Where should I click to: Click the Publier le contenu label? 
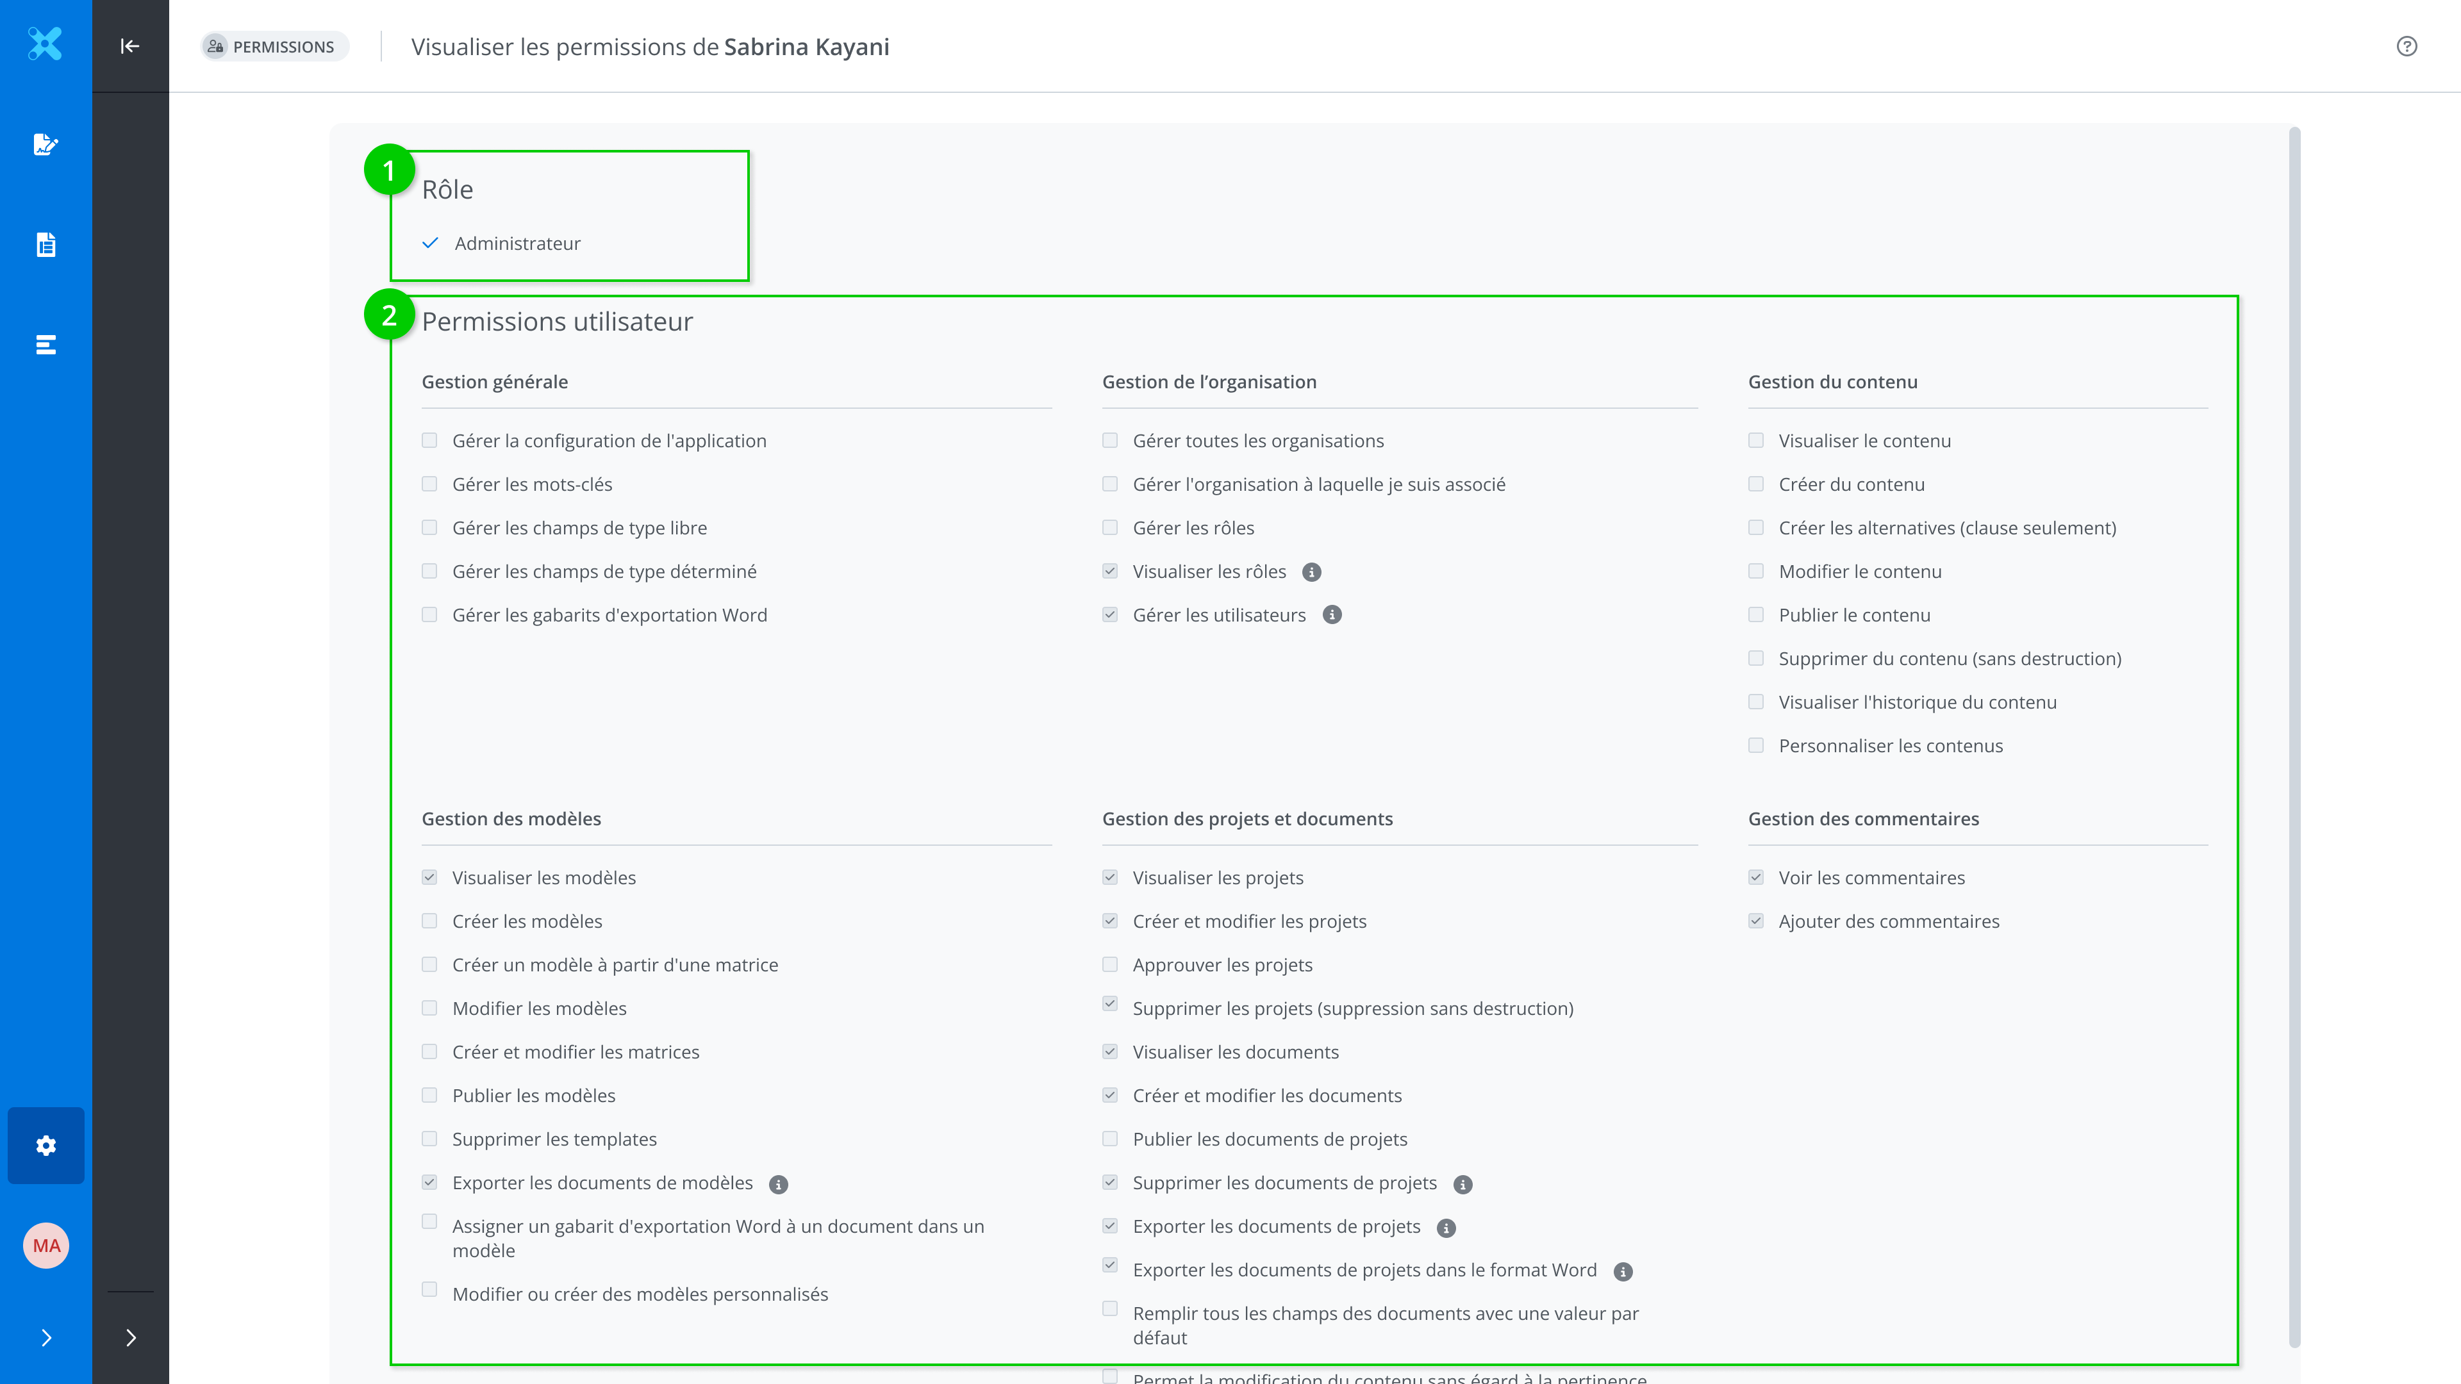(x=1853, y=615)
